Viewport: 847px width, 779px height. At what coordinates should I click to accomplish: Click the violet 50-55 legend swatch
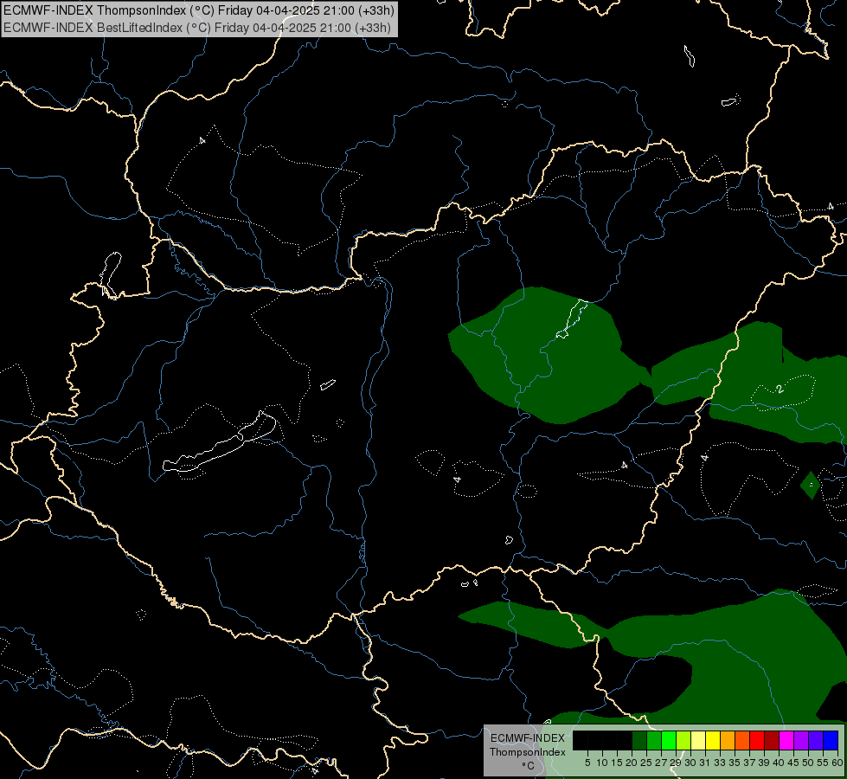[x=816, y=740]
